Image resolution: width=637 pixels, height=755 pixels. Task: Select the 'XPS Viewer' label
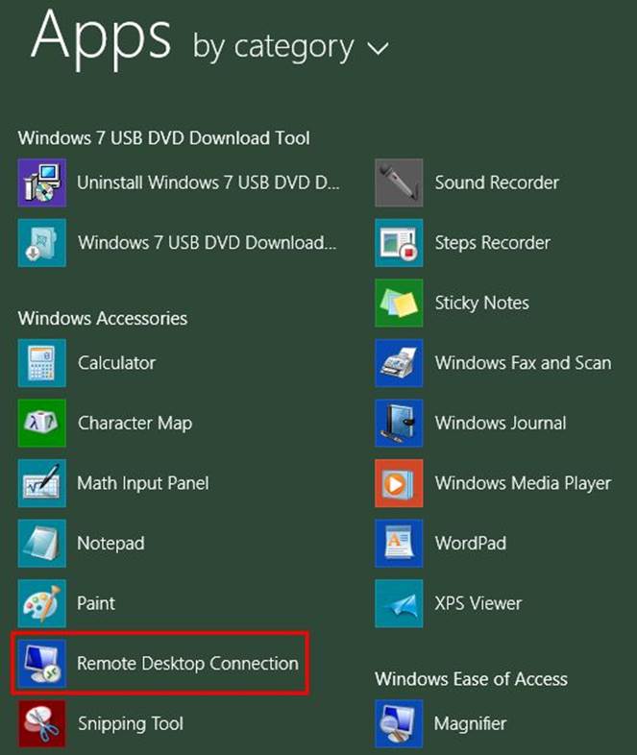coord(478,603)
